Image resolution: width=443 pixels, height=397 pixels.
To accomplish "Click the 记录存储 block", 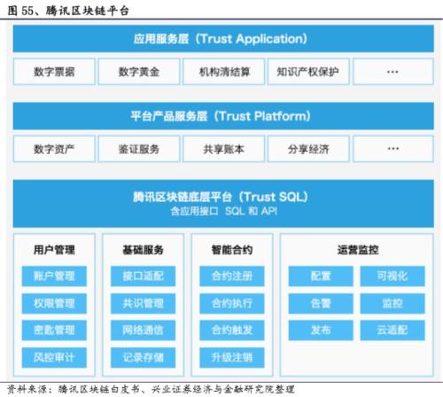I will (x=143, y=357).
